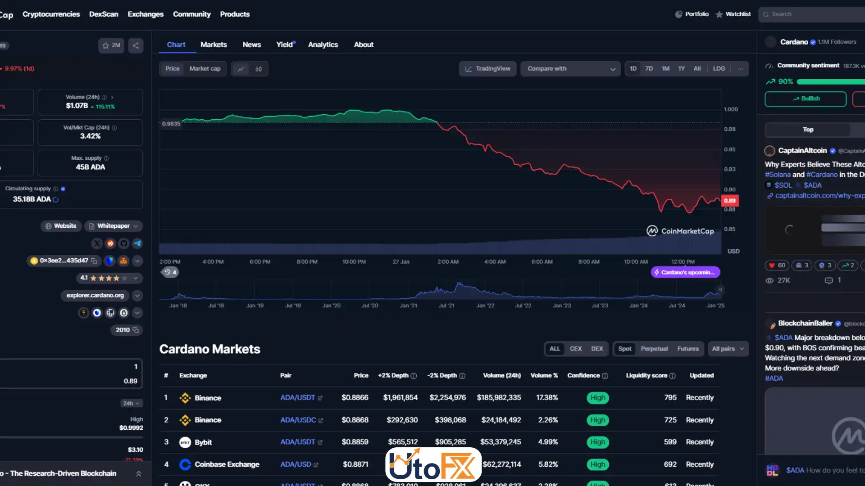
Task: Open Volume (24h) details arrow
Action: [112, 97]
